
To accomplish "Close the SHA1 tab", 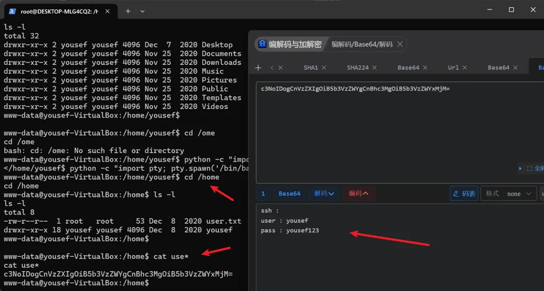I will pyautogui.click(x=324, y=68).
